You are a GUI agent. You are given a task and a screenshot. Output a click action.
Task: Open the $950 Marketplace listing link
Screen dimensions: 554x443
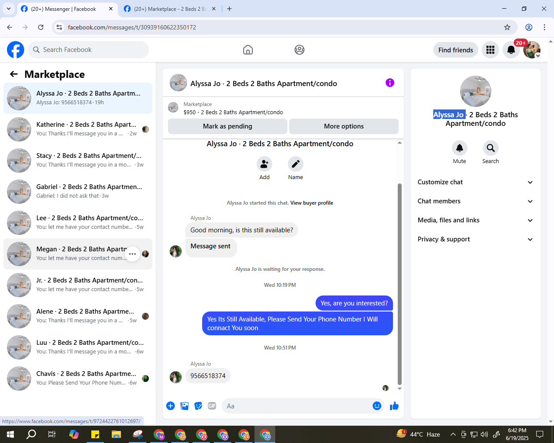click(233, 112)
